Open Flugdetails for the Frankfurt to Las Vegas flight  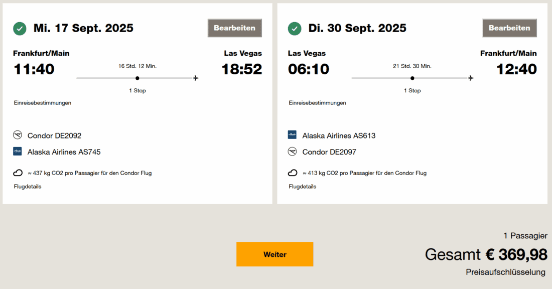[x=28, y=187]
